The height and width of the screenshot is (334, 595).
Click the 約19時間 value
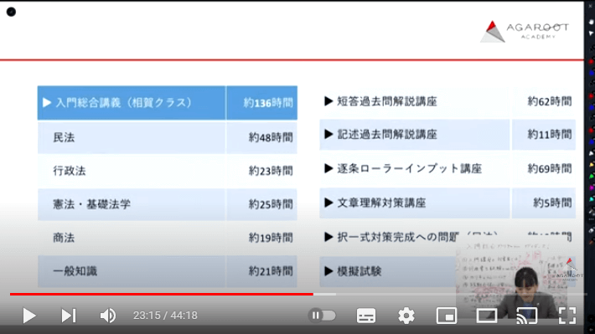pos(271,238)
